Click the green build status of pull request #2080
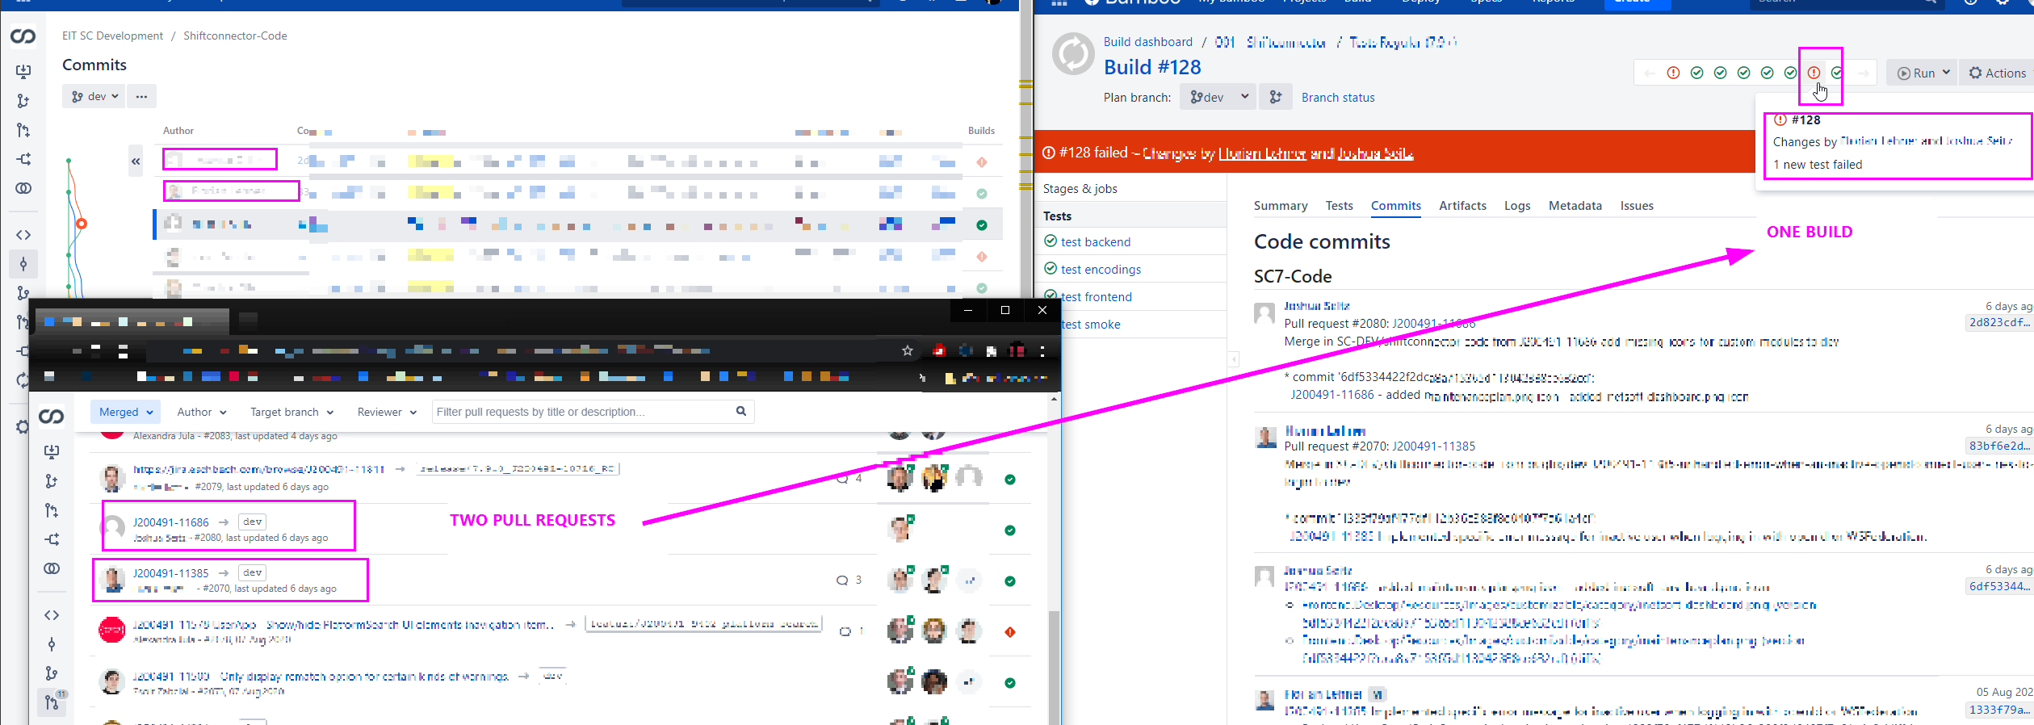Viewport: 2034px width, 725px height. pos(1010,530)
